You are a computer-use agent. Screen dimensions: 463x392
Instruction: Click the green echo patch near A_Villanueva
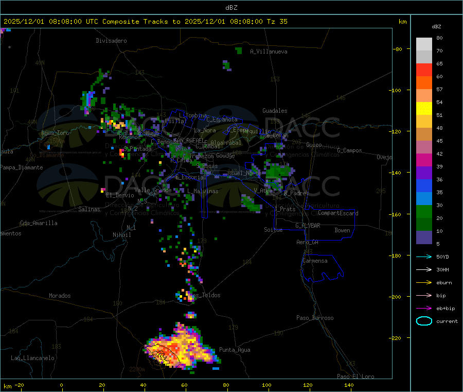239,50
